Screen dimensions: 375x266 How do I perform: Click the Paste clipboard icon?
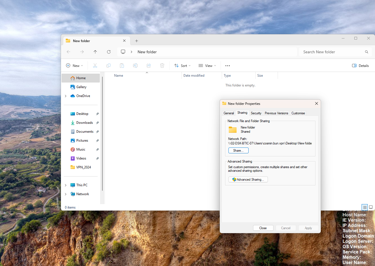(x=122, y=66)
